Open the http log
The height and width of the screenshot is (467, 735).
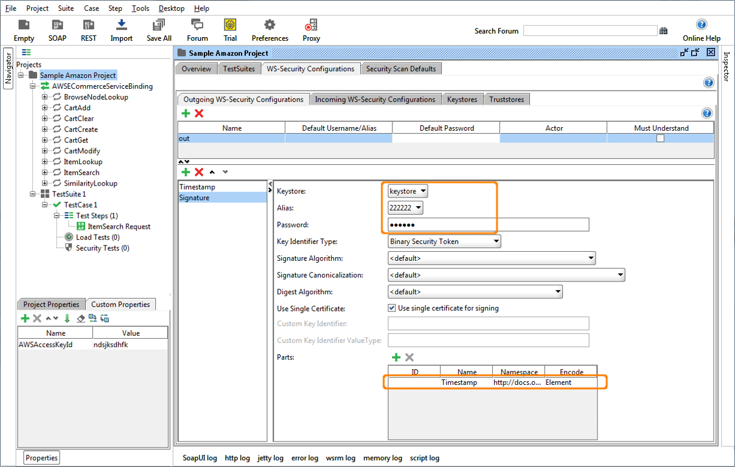[237, 458]
